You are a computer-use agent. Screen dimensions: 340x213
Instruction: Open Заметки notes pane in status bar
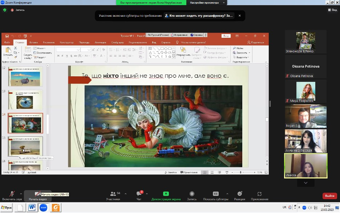click(x=171, y=172)
